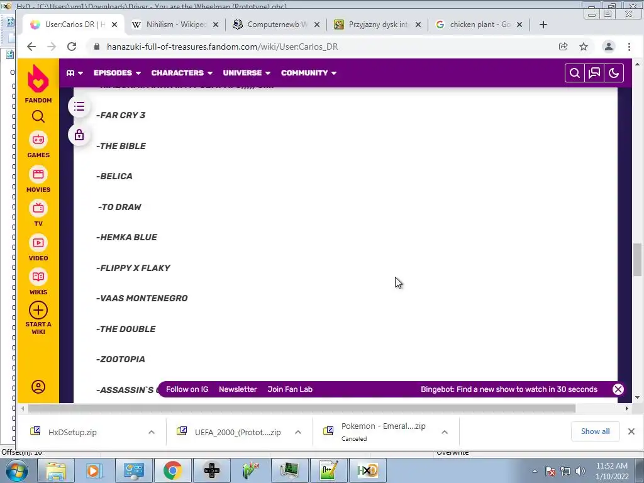Screen dimensions: 644x483
Task: Close the User:Carlos DR tab
Action: pos(114,25)
